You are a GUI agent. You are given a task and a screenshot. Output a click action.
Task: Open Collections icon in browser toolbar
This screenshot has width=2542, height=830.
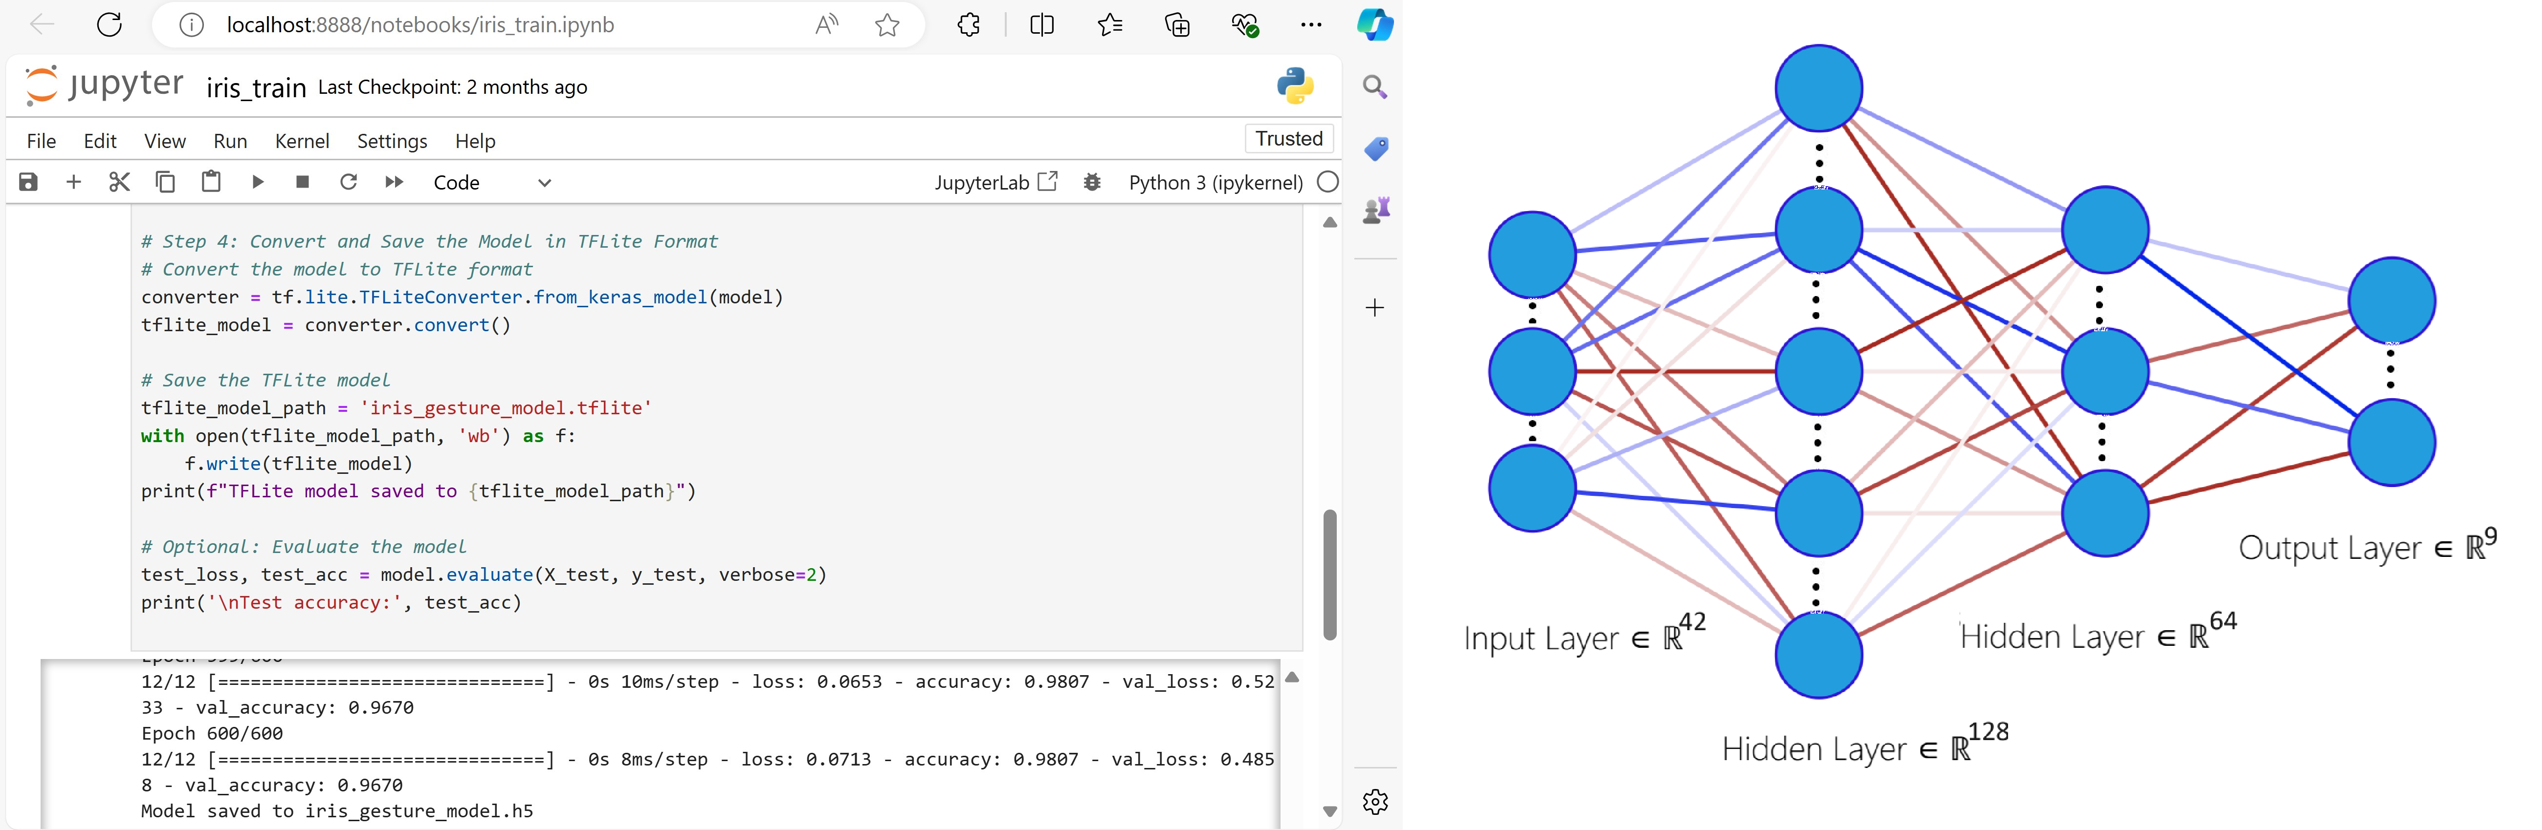[x=1177, y=24]
